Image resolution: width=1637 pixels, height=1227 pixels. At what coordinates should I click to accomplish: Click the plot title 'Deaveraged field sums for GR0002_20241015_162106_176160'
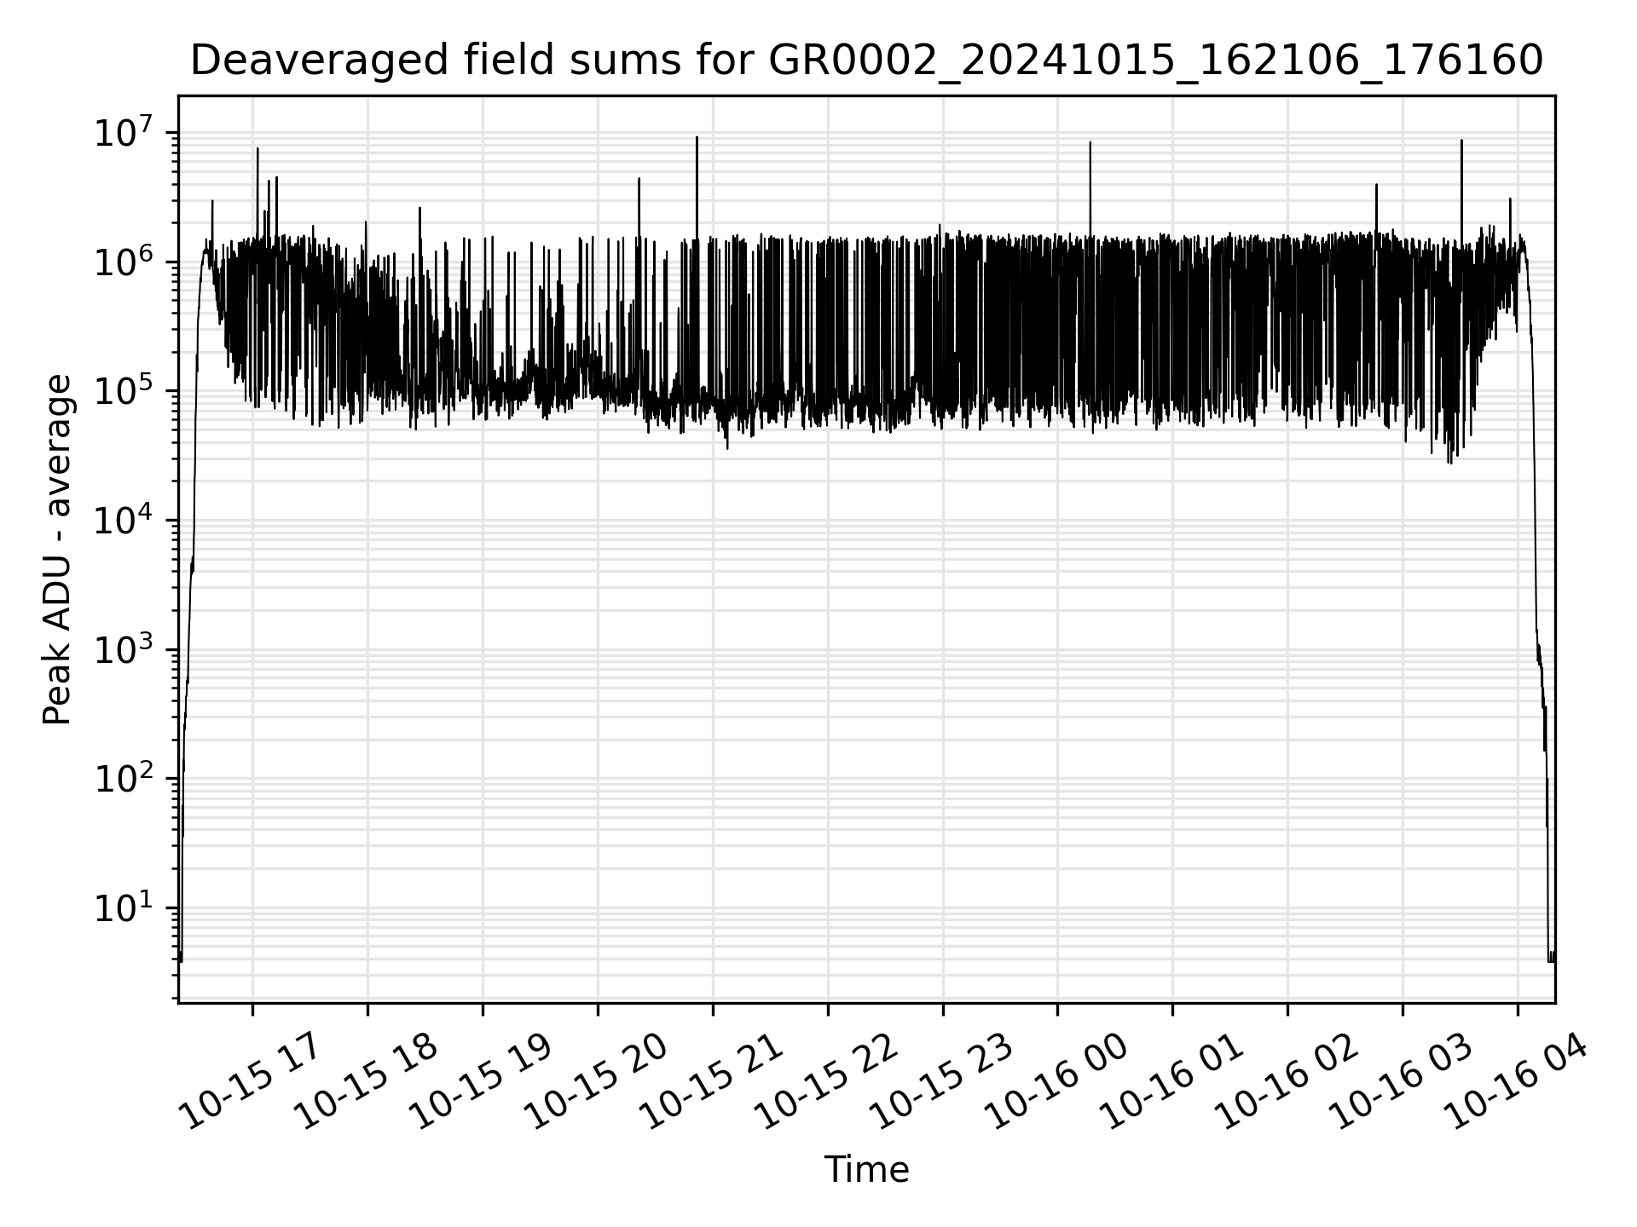866,61
